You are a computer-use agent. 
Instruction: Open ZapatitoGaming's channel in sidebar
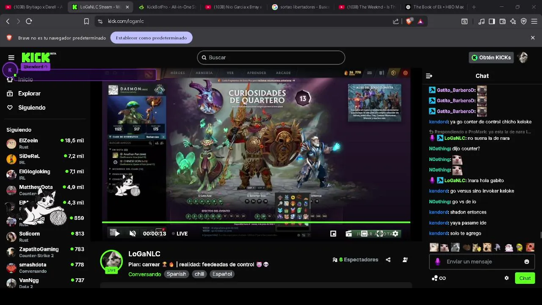point(45,252)
